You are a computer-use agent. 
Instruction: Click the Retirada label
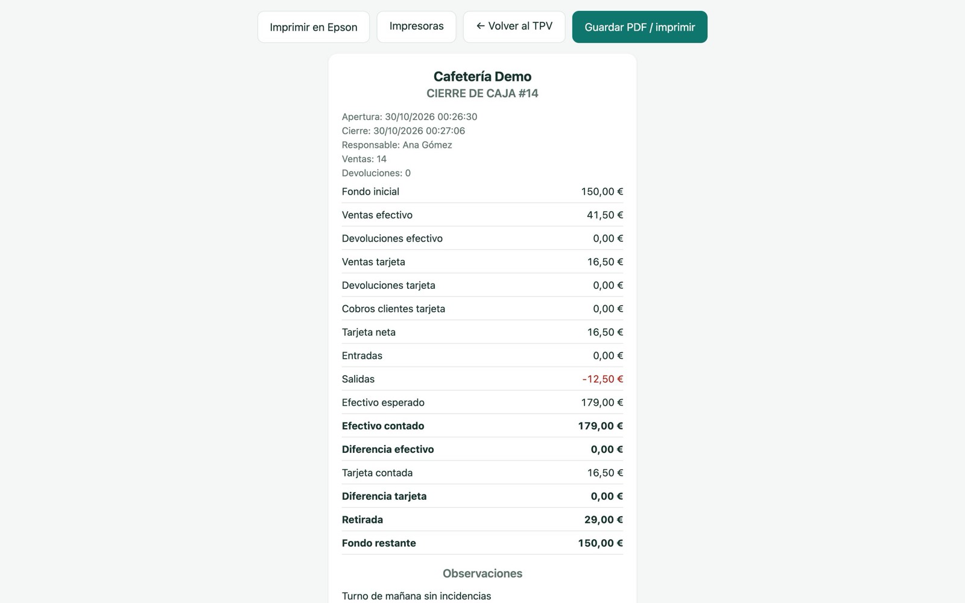pos(362,520)
